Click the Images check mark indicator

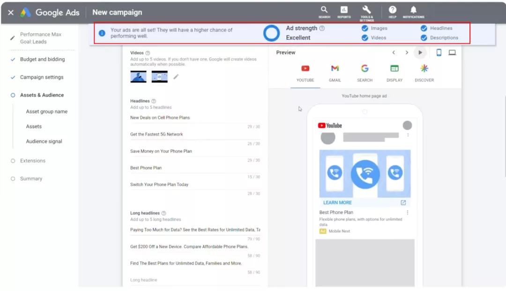(365, 29)
